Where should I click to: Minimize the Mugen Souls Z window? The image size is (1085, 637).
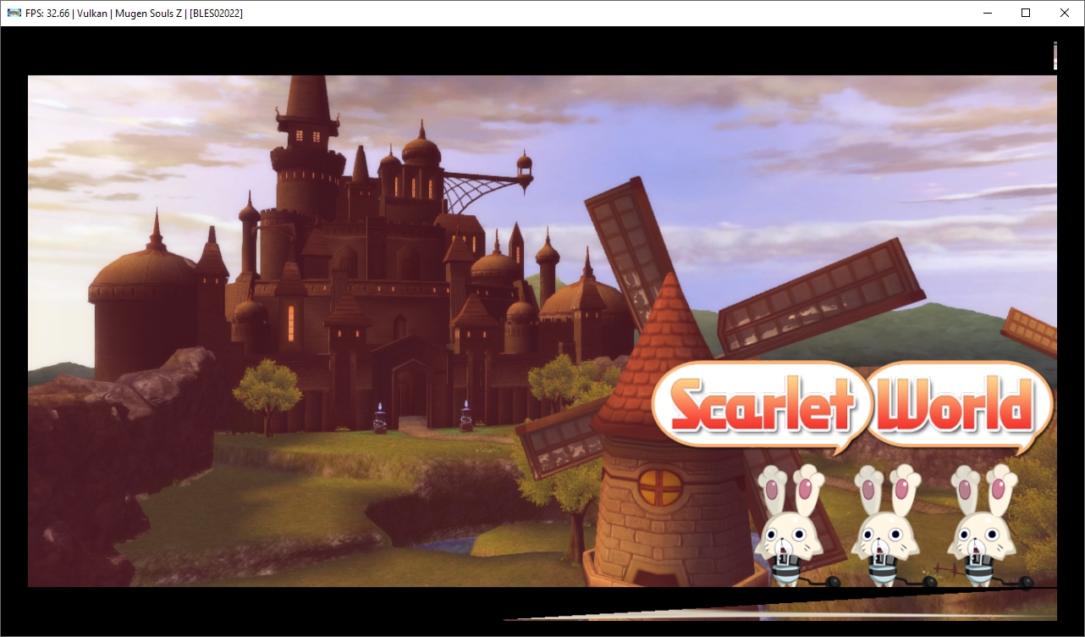tap(987, 13)
